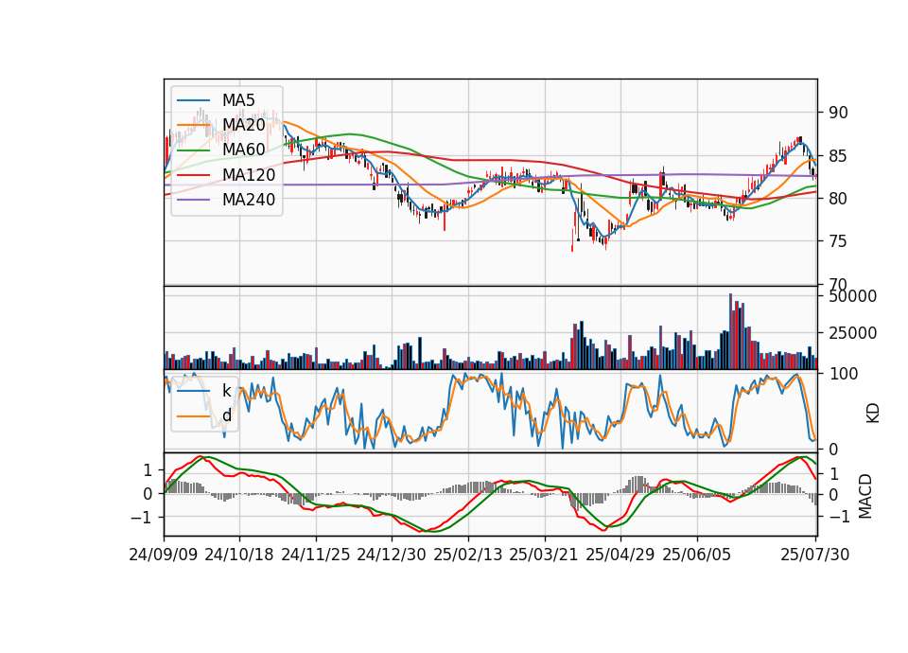Click the 25/03/21 date axis label
908x653 pixels.
[544, 555]
